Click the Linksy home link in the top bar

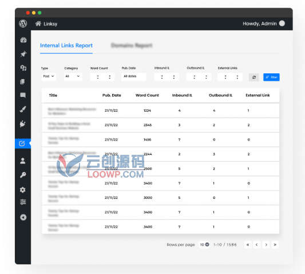(x=46, y=24)
